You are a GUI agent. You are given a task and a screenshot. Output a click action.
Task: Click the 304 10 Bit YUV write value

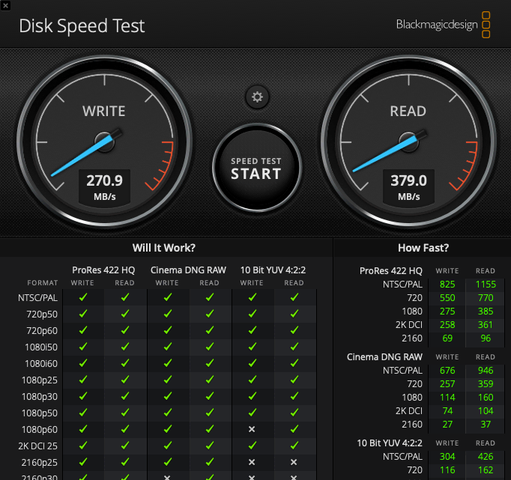[447, 455]
